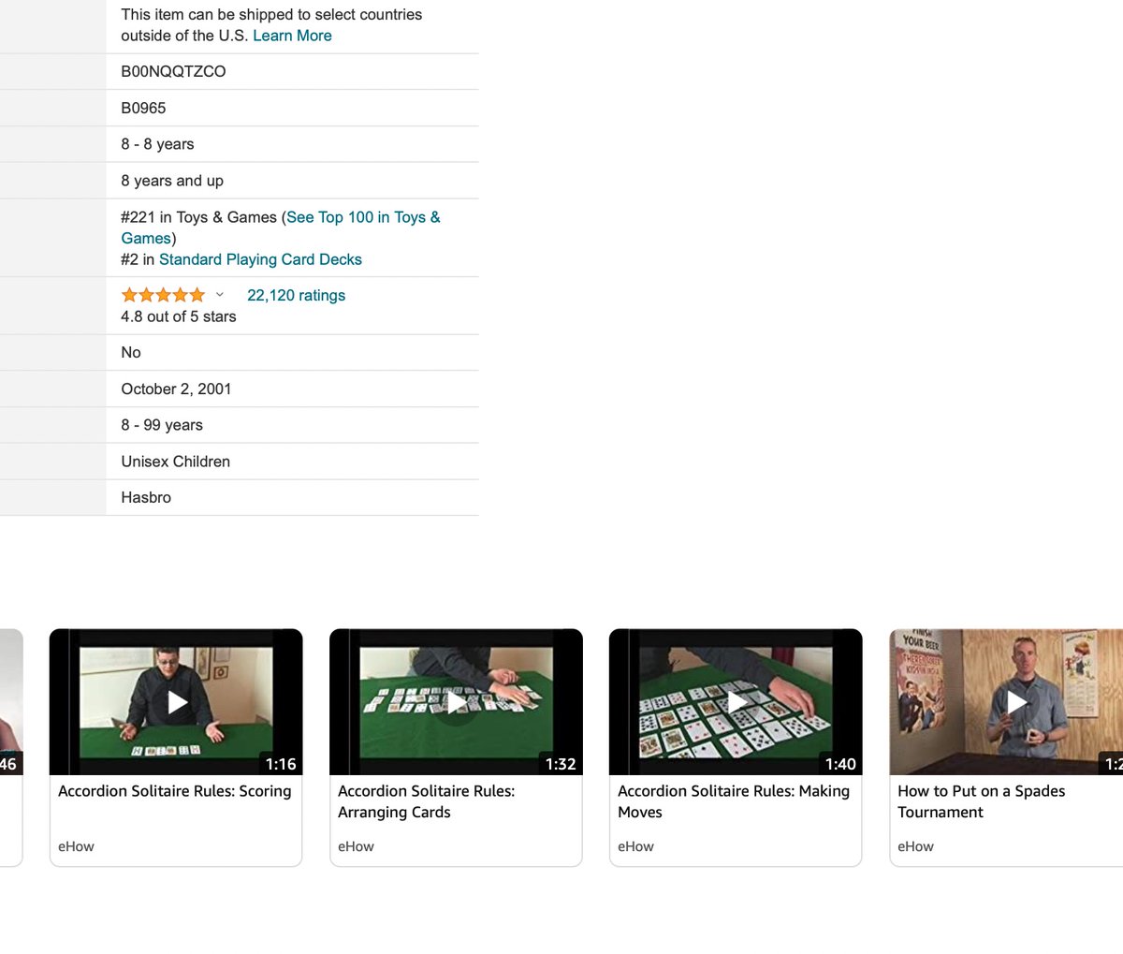
Task: Select the manufacturer Hasbro text
Action: pyautogui.click(x=146, y=497)
